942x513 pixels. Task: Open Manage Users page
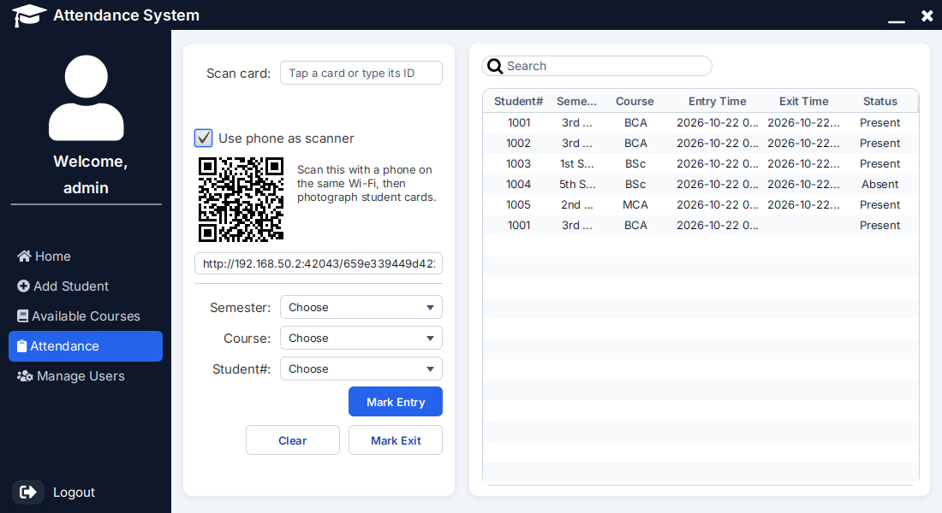point(86,376)
